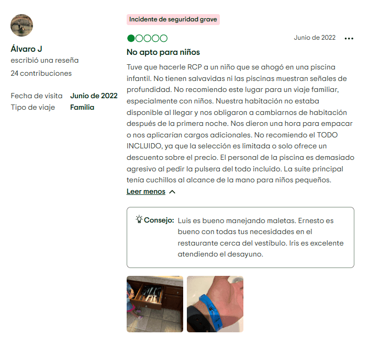369x337 pixels.
Task: Click the Familia trip type value
Action: 82,107
